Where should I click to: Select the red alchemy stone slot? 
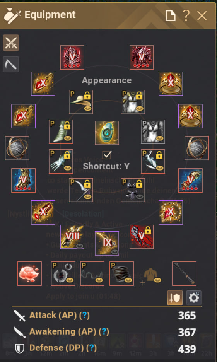(29, 273)
